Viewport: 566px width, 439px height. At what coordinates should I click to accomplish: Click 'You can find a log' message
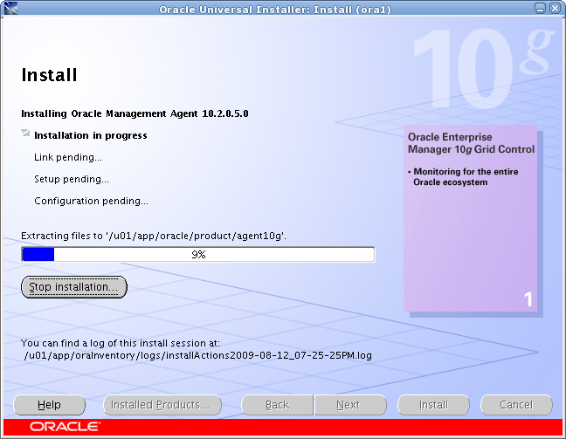click(121, 343)
